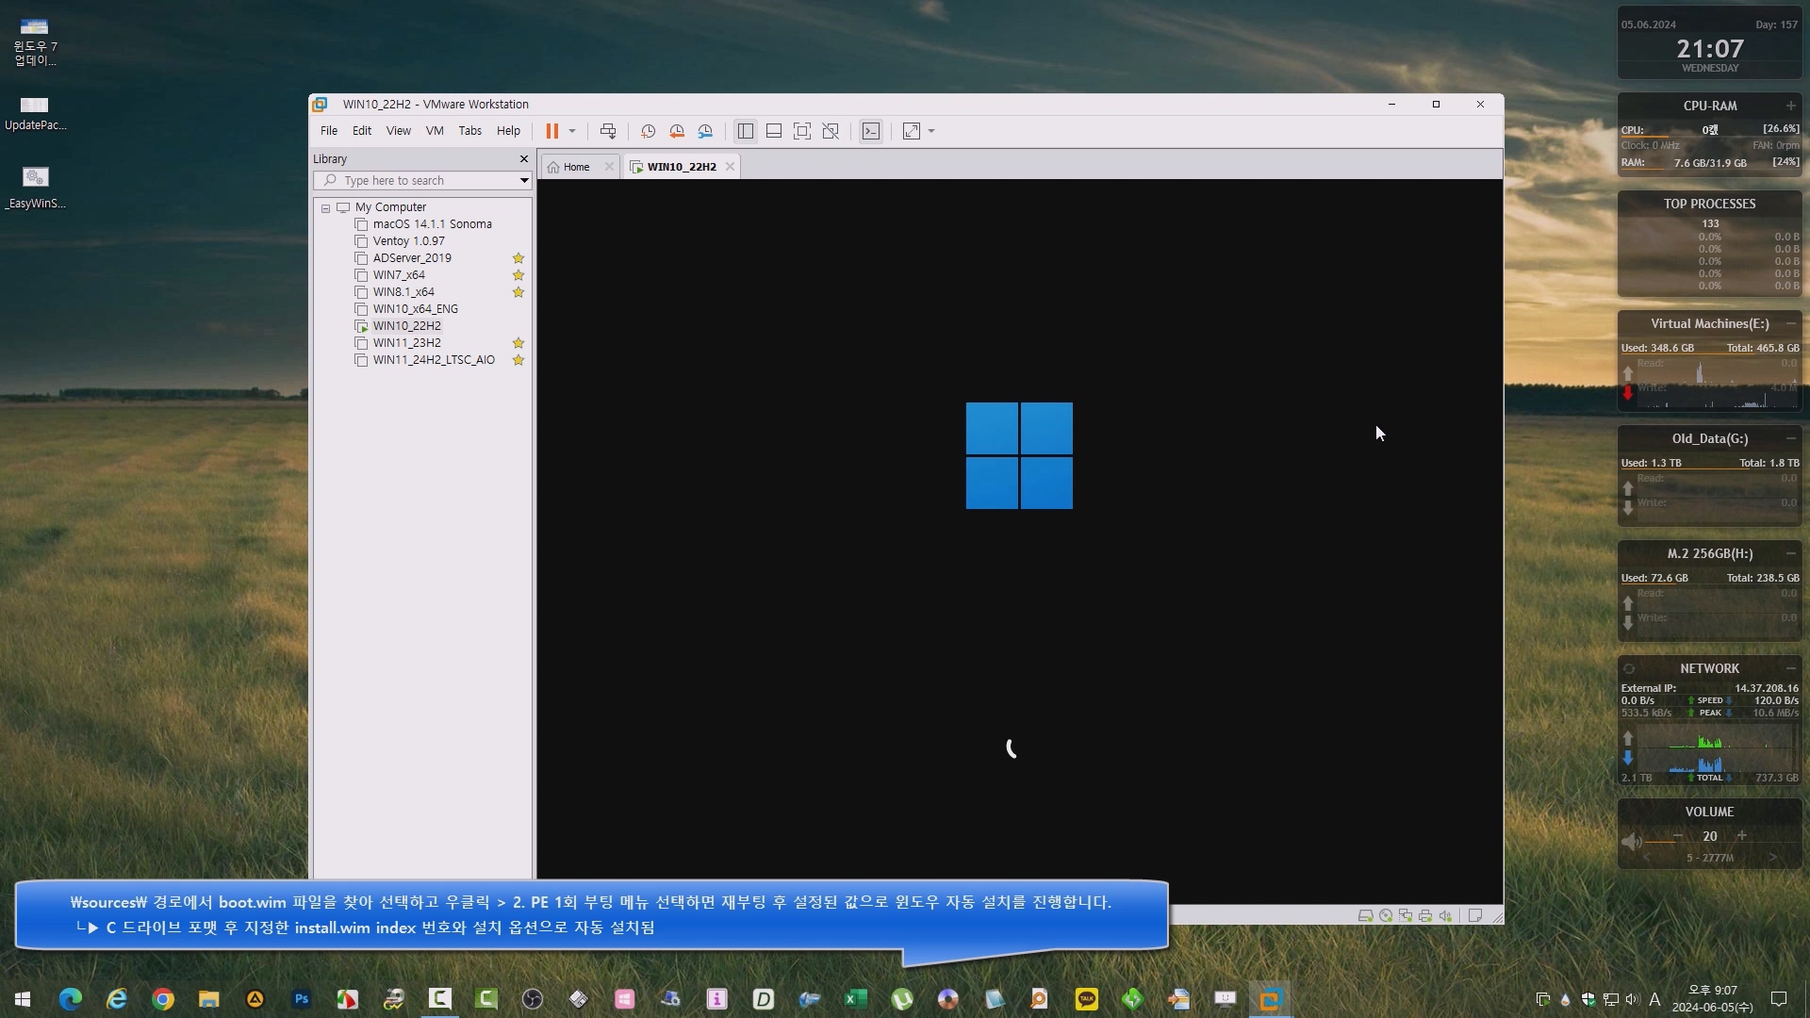This screenshot has width=1810, height=1018.
Task: Send Ctrl+Alt+Del to the VM
Action: click(x=608, y=131)
